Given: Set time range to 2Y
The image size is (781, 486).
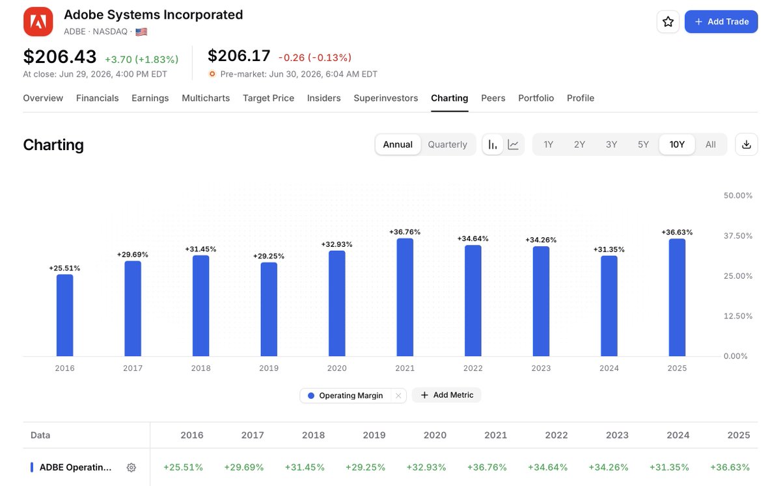Looking at the screenshot, I should (x=580, y=144).
